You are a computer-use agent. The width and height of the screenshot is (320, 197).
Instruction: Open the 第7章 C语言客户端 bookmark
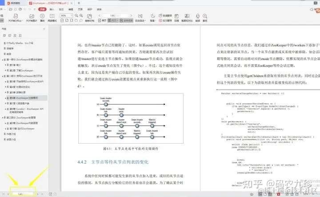click(20, 104)
